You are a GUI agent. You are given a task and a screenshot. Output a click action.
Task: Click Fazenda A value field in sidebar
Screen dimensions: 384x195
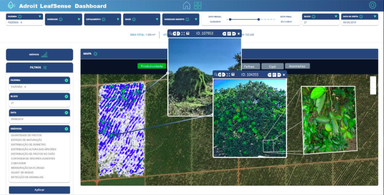[x=39, y=87]
